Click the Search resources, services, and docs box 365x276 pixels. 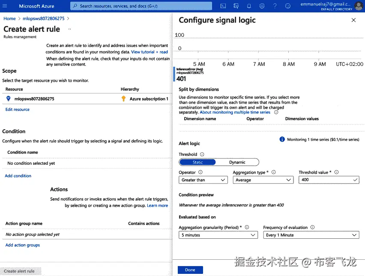coord(141,6)
